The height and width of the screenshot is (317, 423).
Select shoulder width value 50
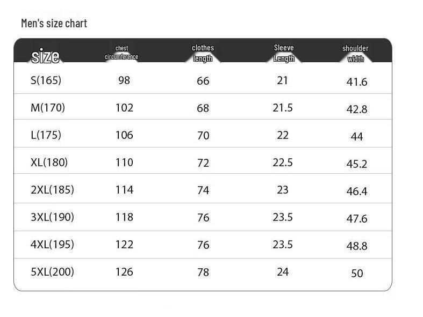pyautogui.click(x=357, y=274)
